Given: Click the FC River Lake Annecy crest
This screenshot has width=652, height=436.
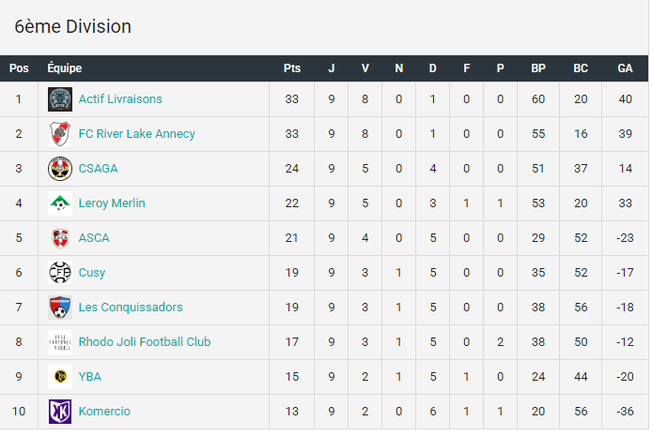Looking at the screenshot, I should (x=60, y=134).
